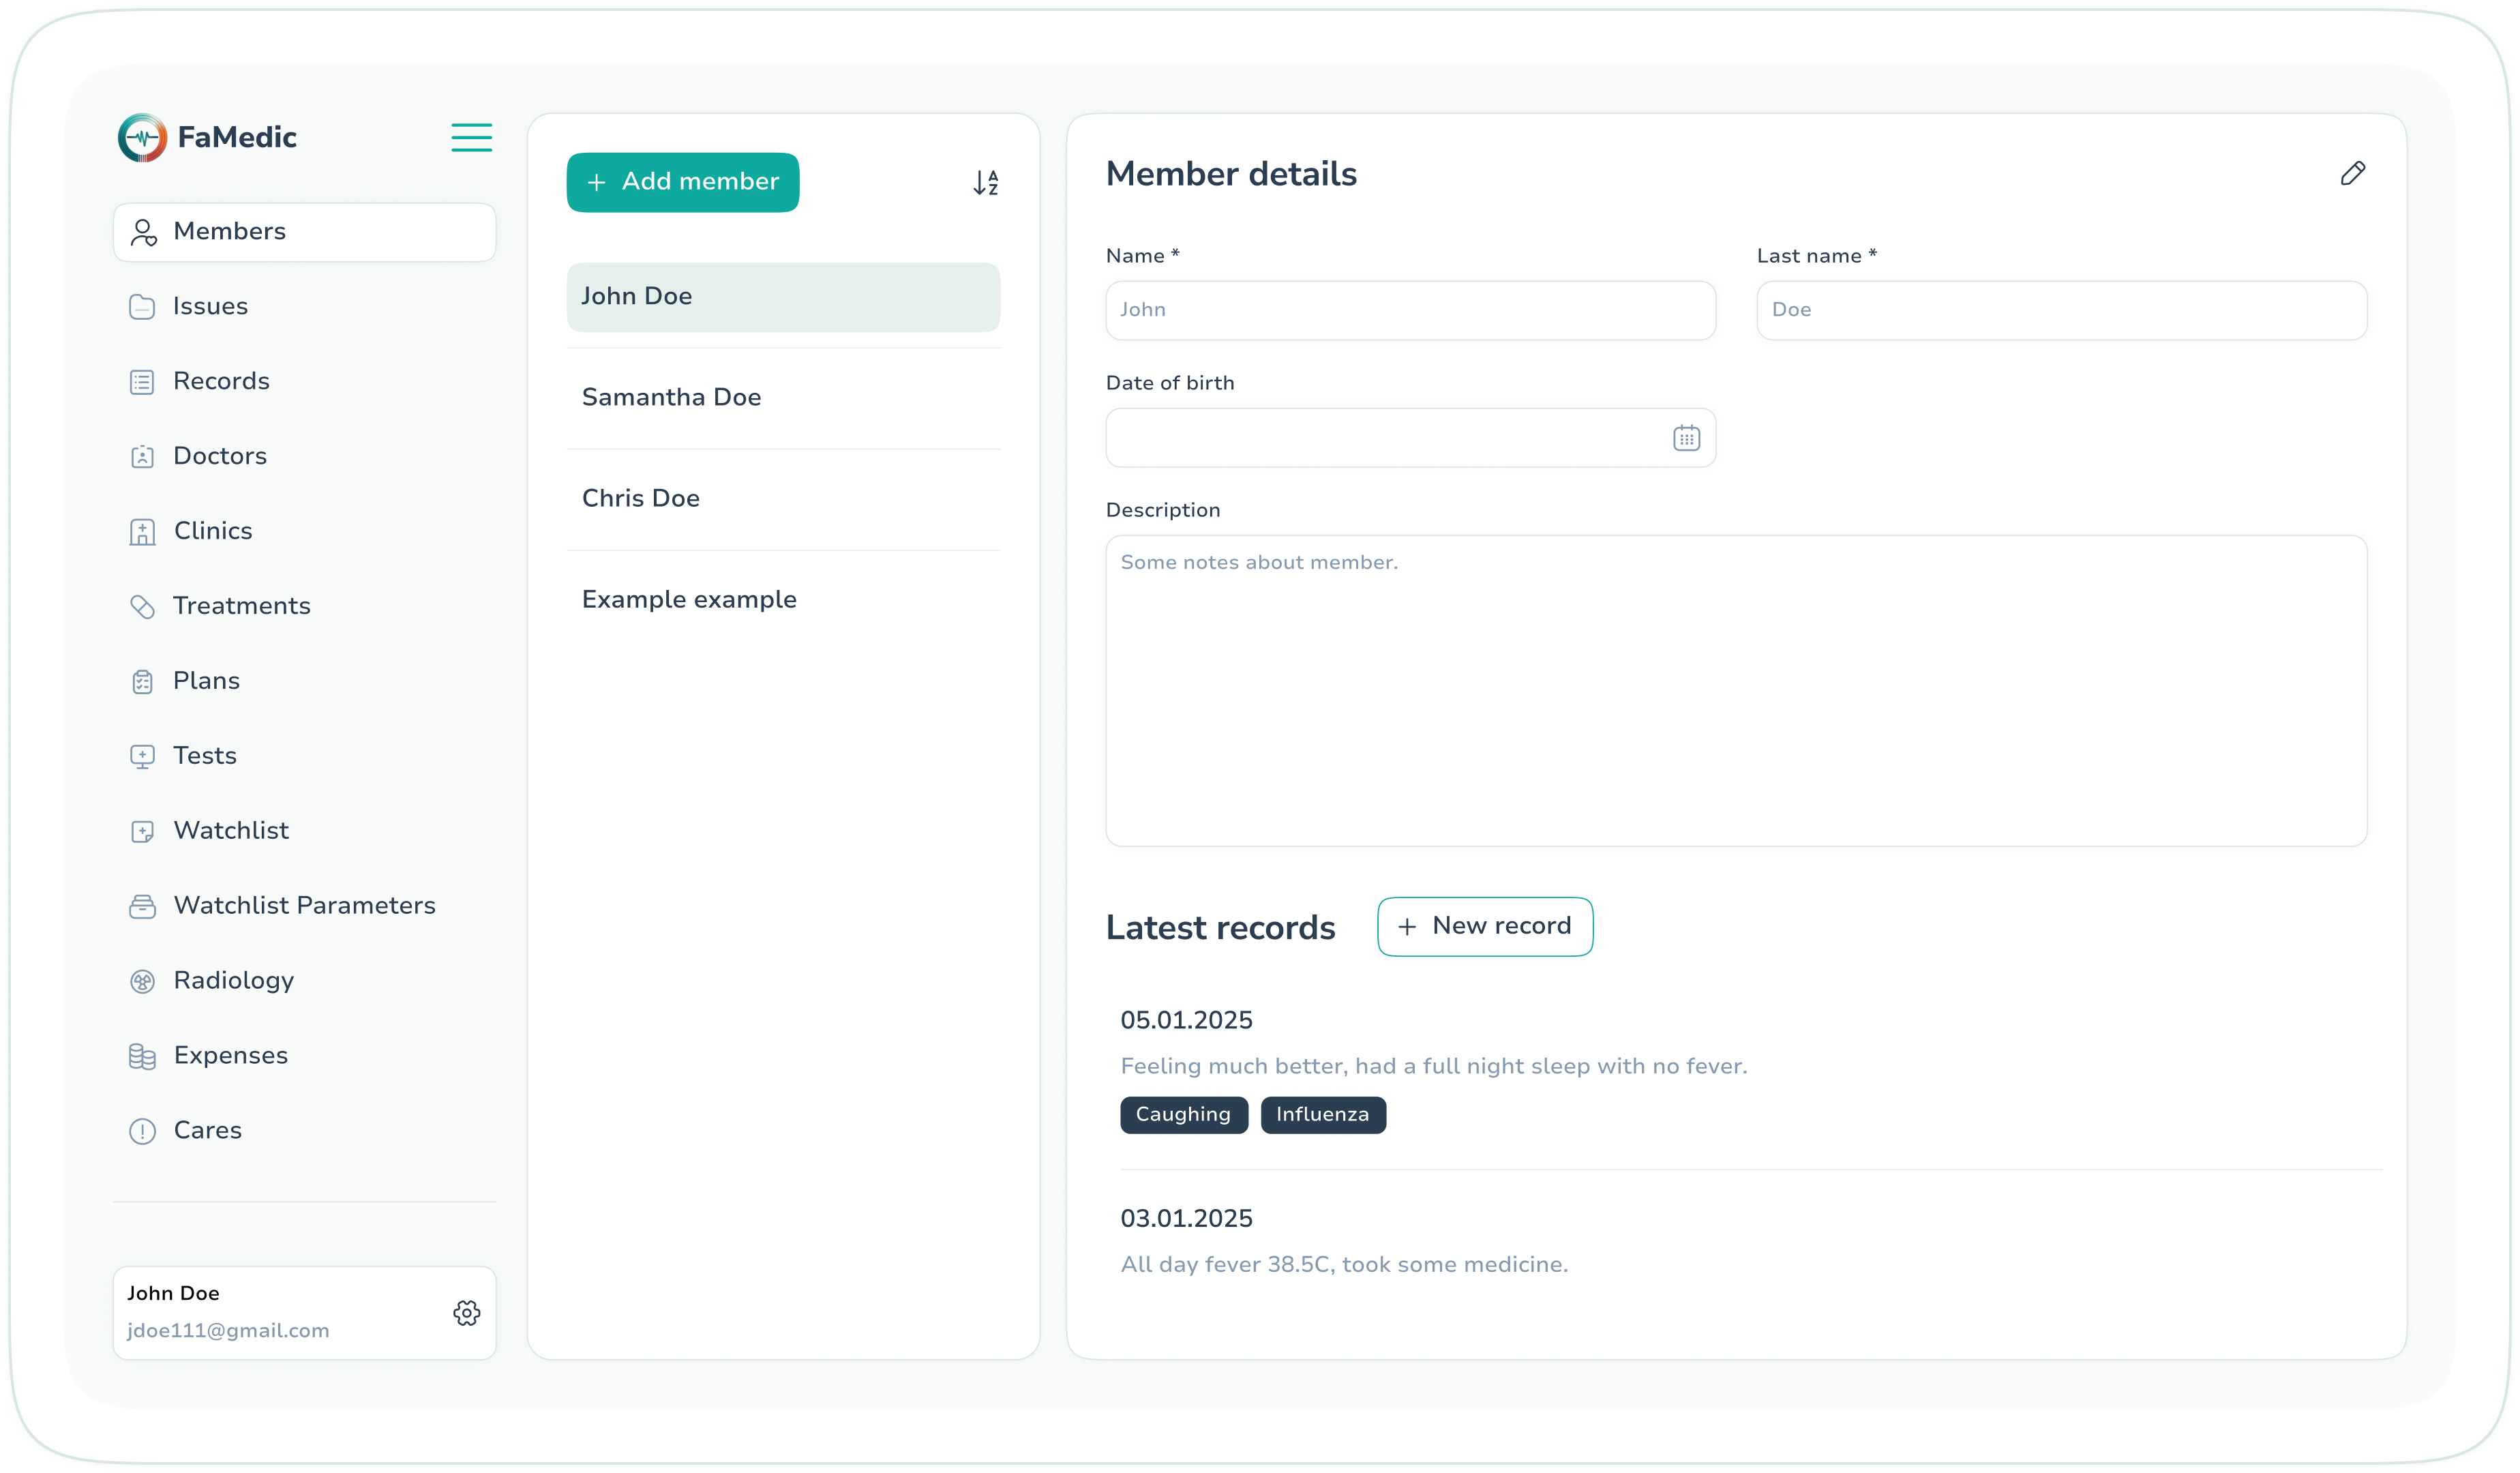Click the New record button

[x=1485, y=927]
